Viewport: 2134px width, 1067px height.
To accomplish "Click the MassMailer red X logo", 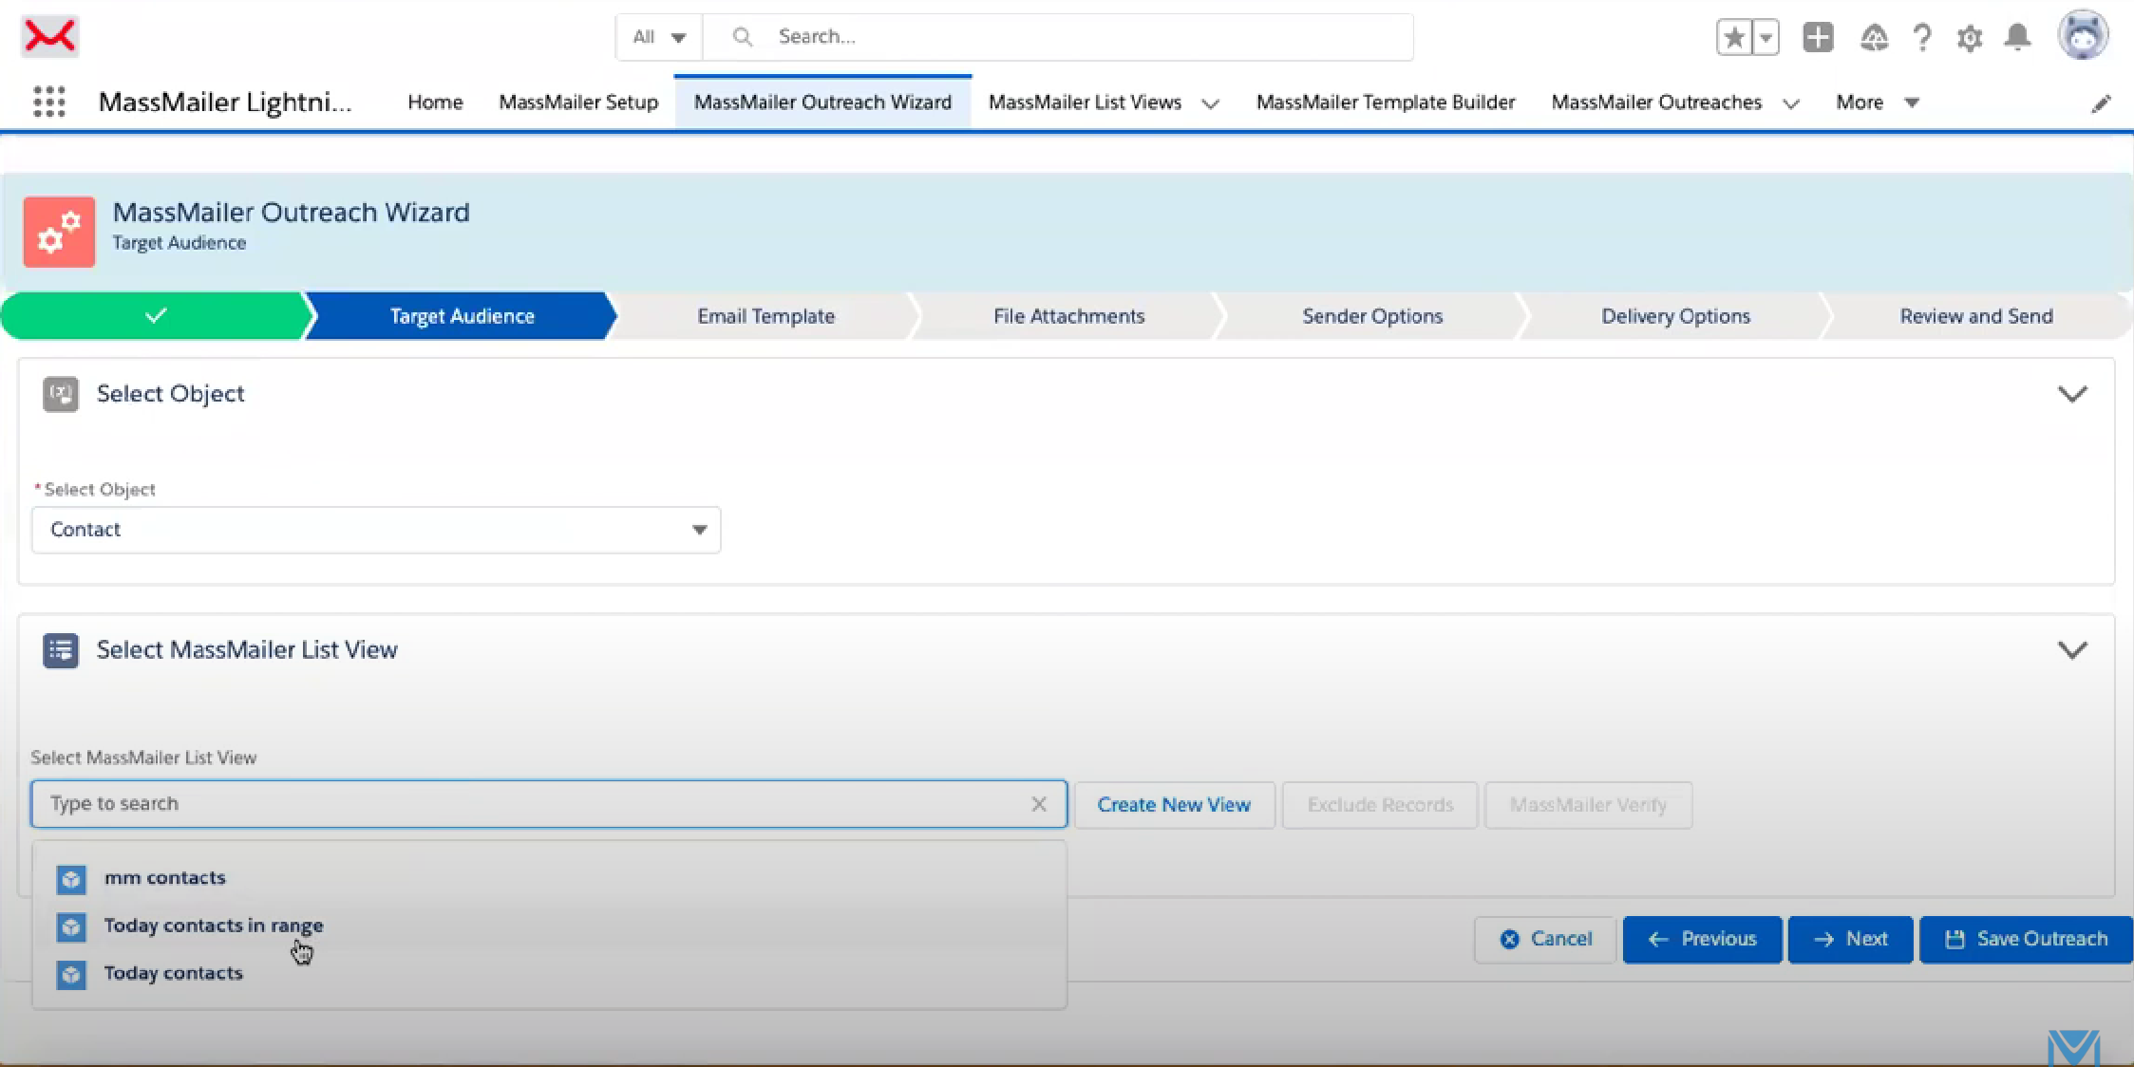I will pos(49,37).
